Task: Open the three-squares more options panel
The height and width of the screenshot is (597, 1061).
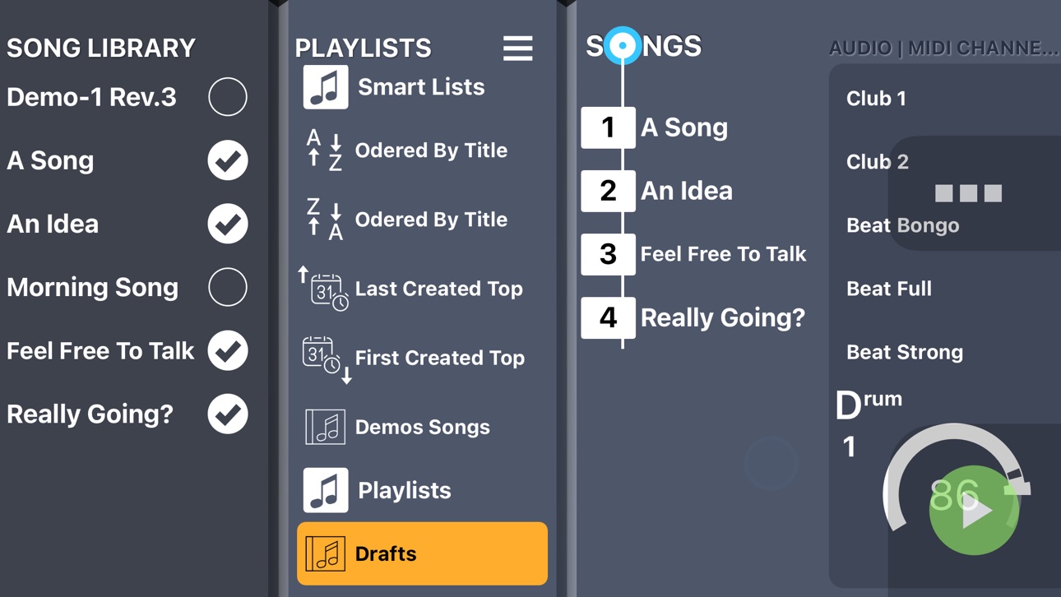Action: point(969,193)
